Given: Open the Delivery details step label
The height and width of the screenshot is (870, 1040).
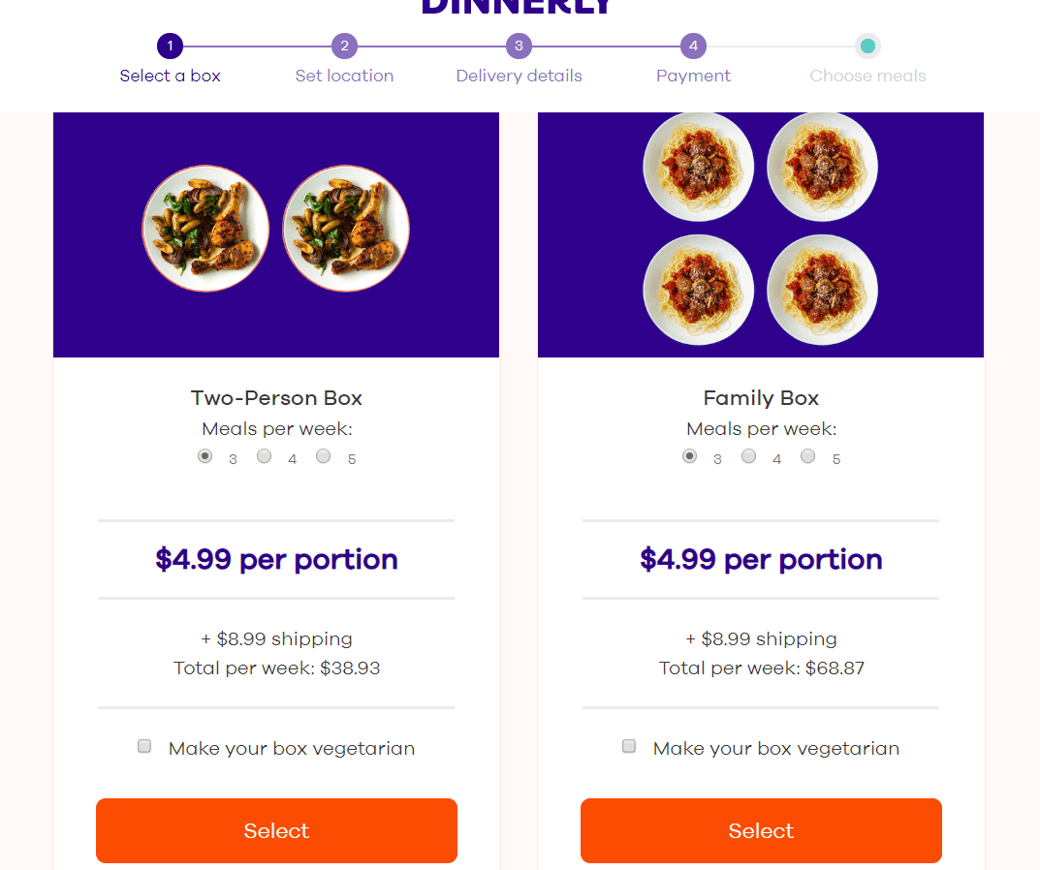Looking at the screenshot, I should coord(519,76).
